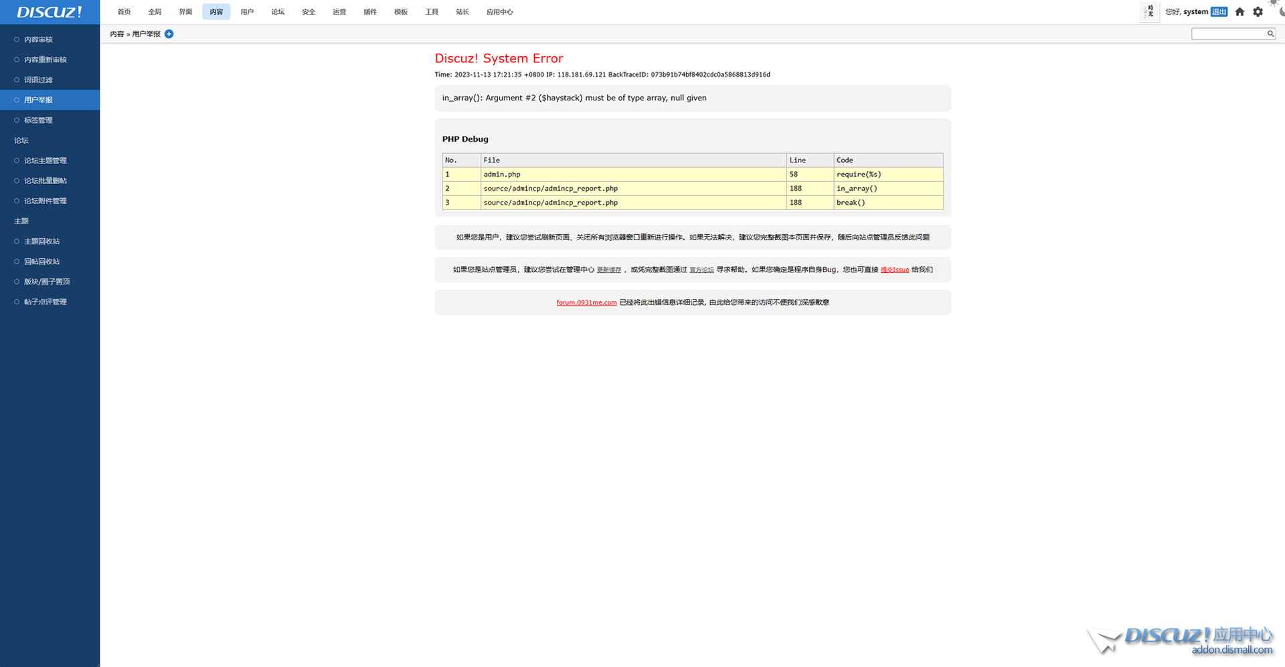
Task: Open the 用户 top menu
Action: (247, 11)
